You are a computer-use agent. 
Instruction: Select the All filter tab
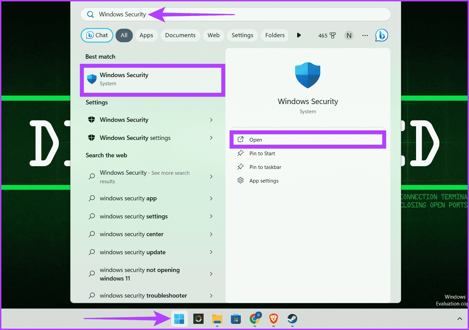coord(124,35)
